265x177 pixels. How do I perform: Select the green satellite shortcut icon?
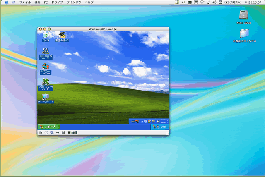point(46,81)
